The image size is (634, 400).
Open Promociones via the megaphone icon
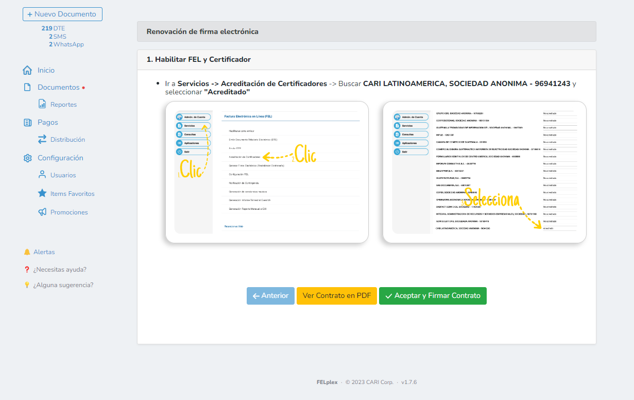tap(42, 211)
